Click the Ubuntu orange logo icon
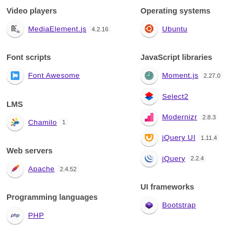This screenshot has height=229, width=228. tap(149, 29)
